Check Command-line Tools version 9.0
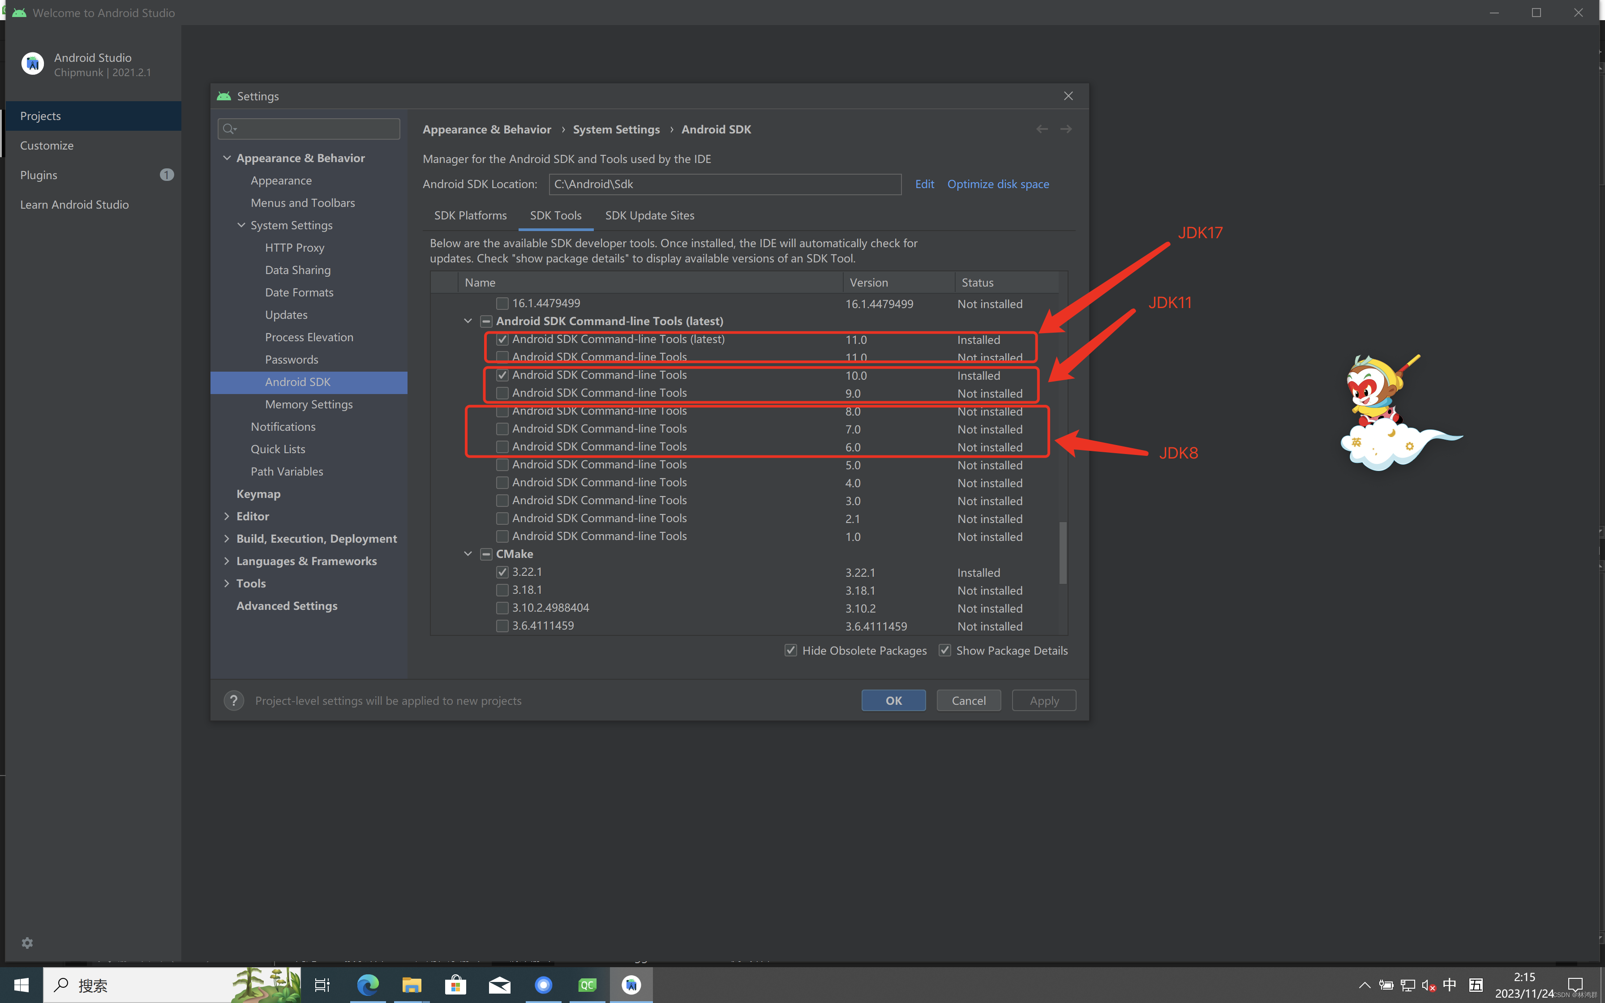Screen dimensions: 1605x1003 (503, 394)
